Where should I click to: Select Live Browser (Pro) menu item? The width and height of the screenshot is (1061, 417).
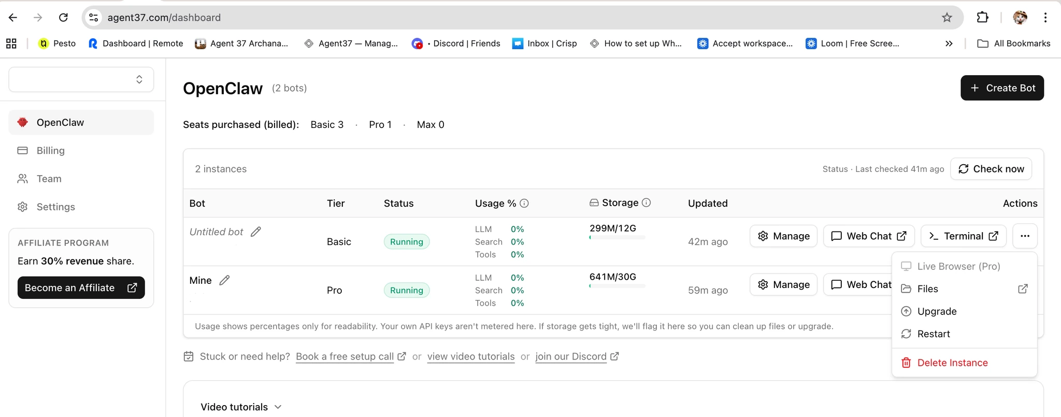tap(964, 266)
